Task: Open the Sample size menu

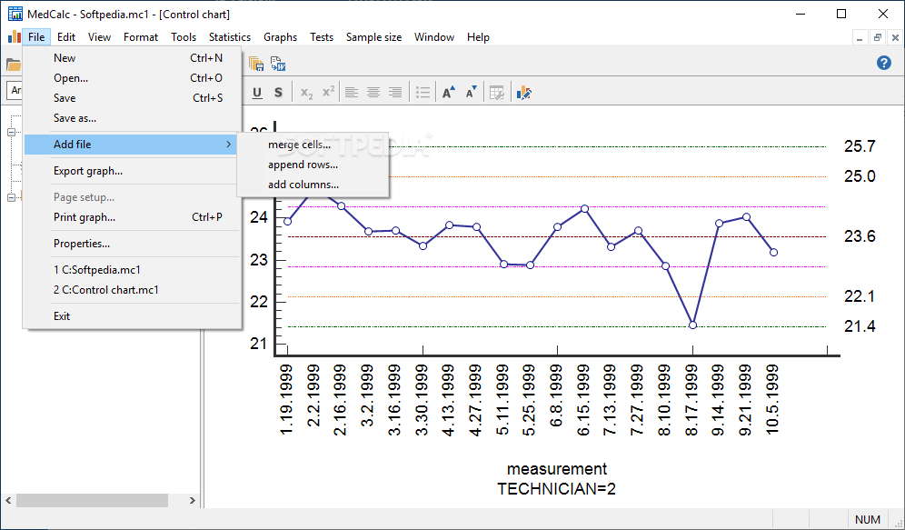Action: click(374, 37)
